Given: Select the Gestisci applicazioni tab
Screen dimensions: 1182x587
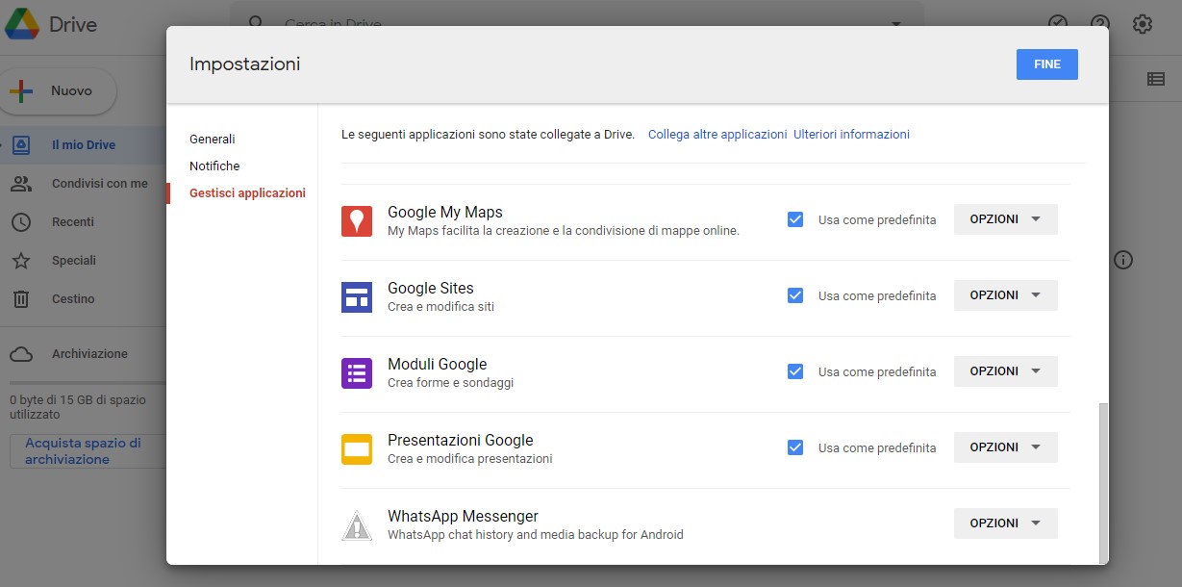Looking at the screenshot, I should [x=247, y=193].
